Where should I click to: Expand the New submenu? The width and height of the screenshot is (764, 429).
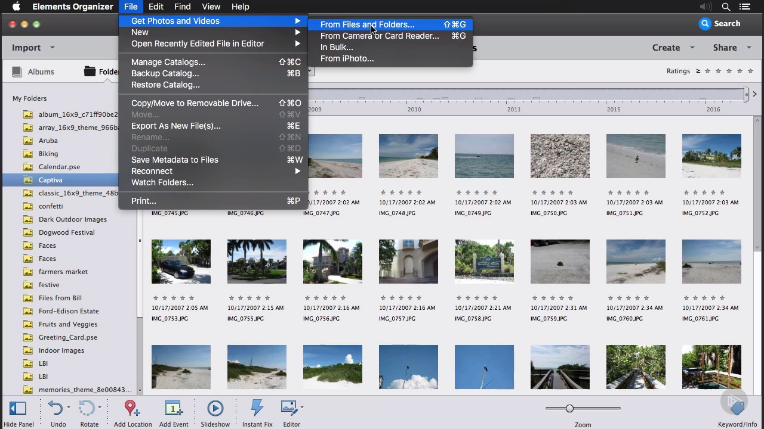(213, 32)
